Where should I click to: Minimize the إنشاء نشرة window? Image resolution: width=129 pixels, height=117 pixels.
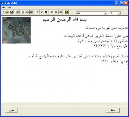tap(117, 3)
